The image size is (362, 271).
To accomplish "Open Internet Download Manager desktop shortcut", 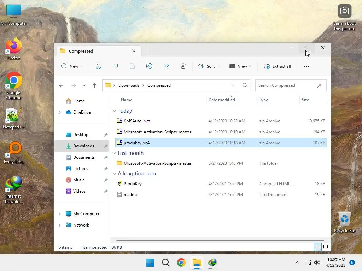I will (14, 190).
